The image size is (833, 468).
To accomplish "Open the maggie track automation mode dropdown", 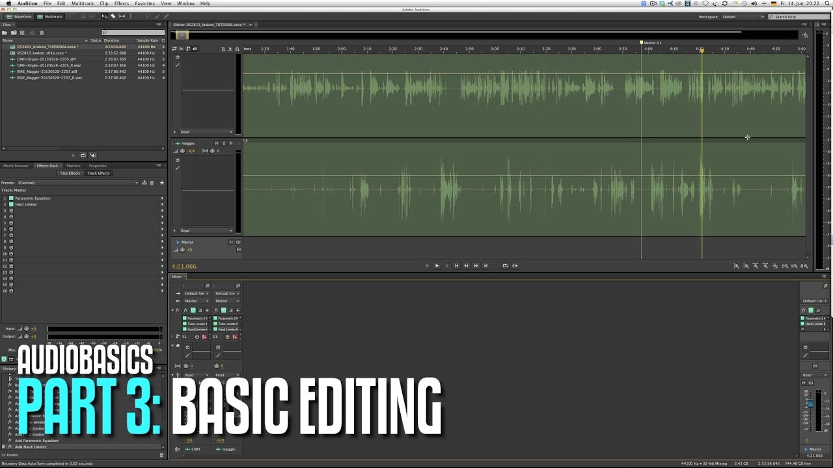I will coord(206,231).
